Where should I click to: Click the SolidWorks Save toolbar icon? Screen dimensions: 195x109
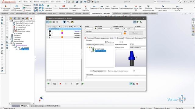click(77, 2)
